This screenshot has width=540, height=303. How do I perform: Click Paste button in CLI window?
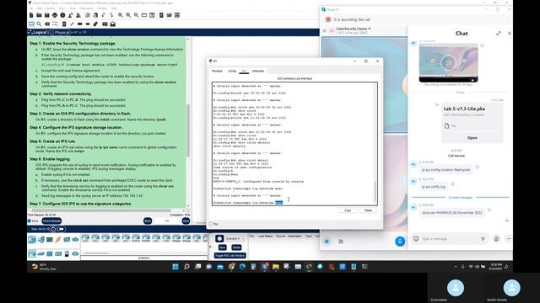[368, 210]
